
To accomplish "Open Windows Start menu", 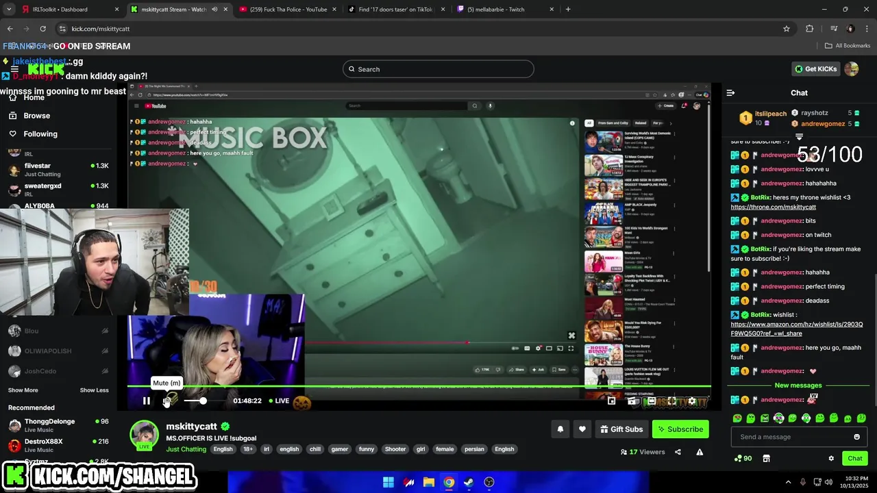I will click(x=388, y=482).
